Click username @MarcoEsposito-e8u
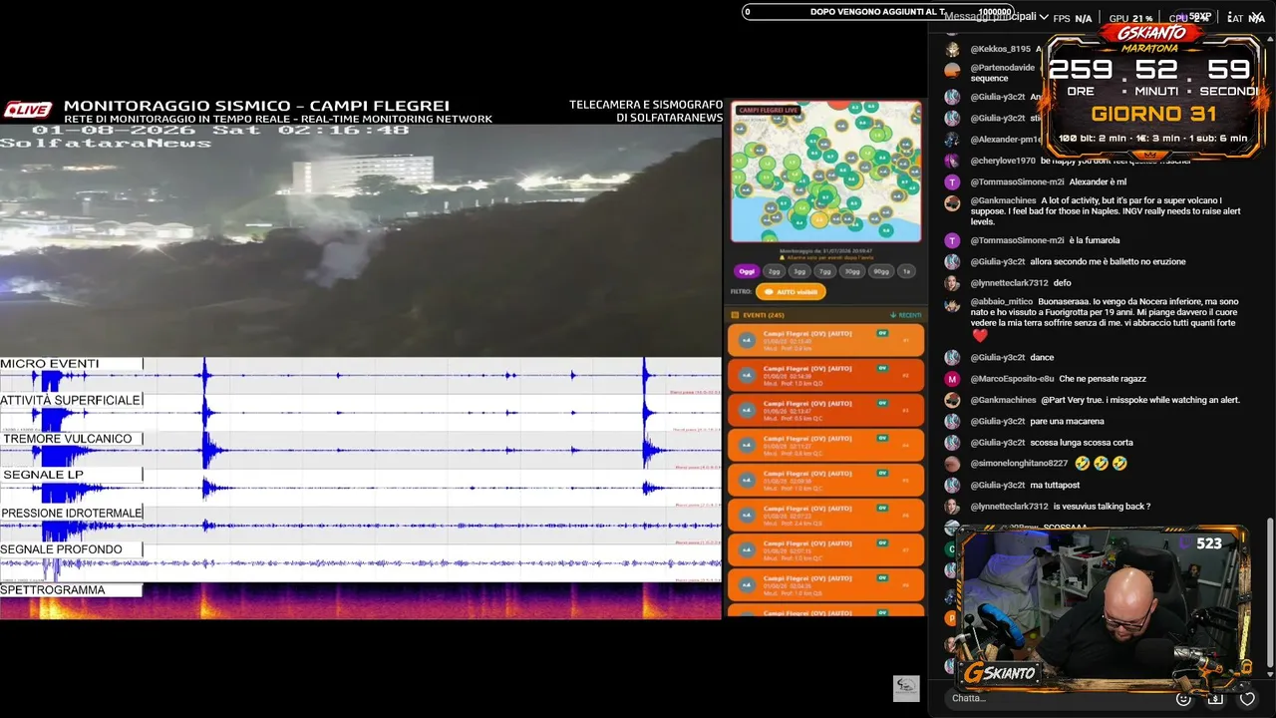The height and width of the screenshot is (718, 1276). tap(1012, 379)
